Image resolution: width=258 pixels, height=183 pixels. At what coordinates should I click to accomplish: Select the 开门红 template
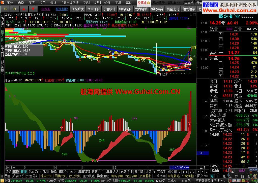pyautogui.click(x=139, y=172)
